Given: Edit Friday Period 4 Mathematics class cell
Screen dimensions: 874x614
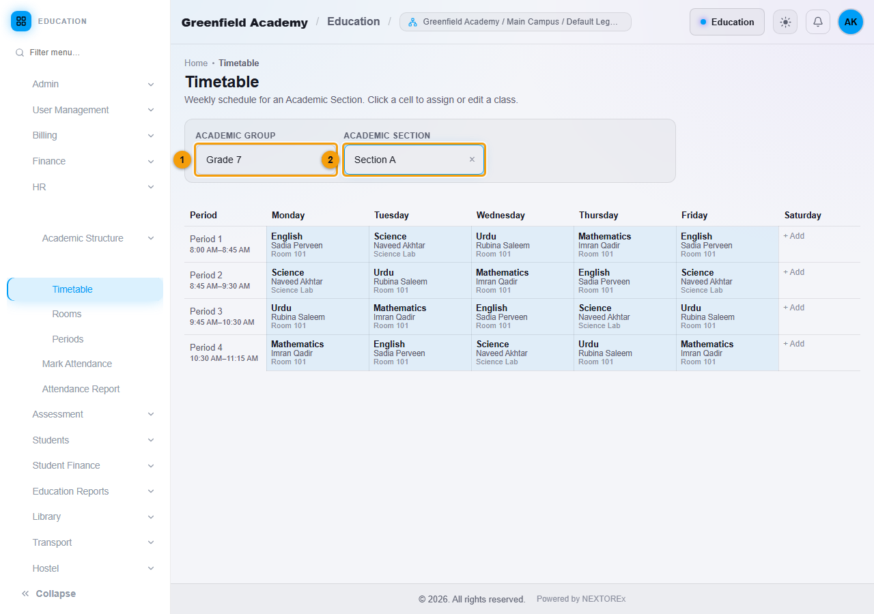Looking at the screenshot, I should pos(727,353).
